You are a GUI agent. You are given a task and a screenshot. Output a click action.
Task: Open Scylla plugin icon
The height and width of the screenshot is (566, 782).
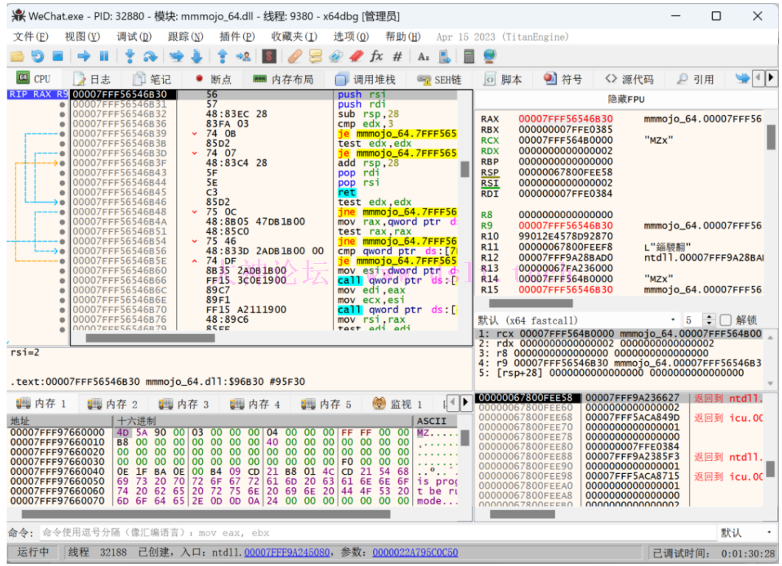coord(269,56)
